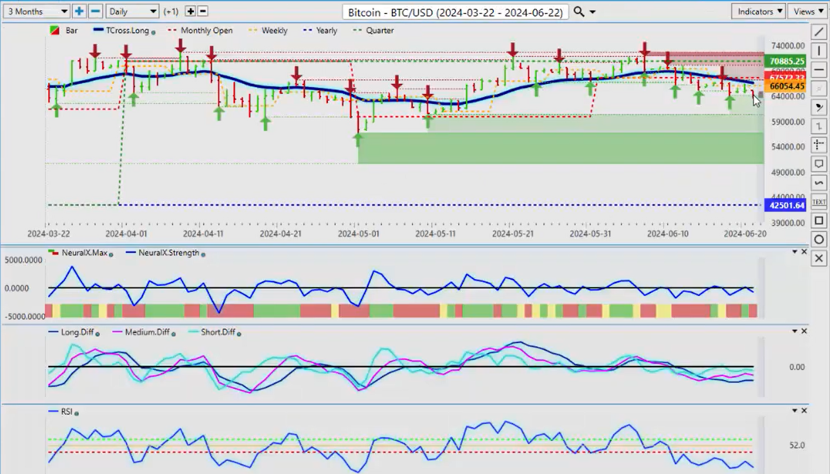Click the RSI legend entry
Viewport: 830px width, 474px height.
[x=61, y=412]
